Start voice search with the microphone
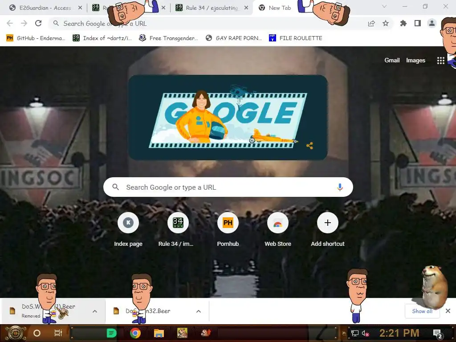The image size is (456, 342). pos(340,187)
